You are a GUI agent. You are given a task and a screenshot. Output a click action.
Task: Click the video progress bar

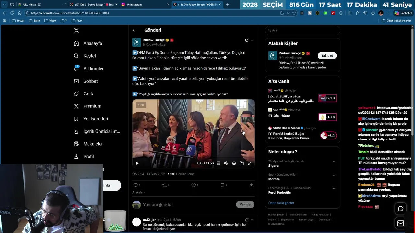[193, 158]
